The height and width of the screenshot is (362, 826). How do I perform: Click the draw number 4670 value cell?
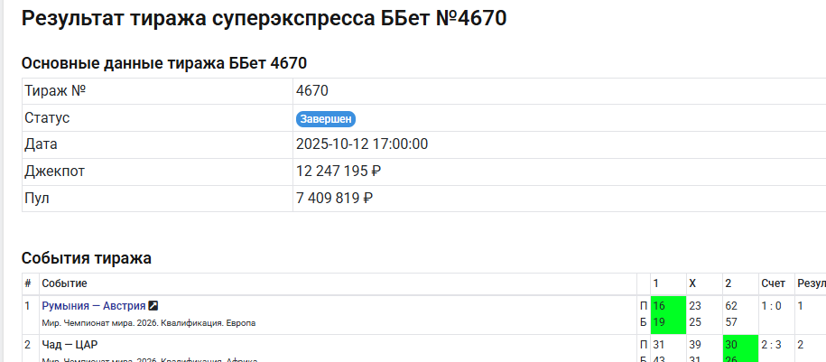(x=312, y=91)
